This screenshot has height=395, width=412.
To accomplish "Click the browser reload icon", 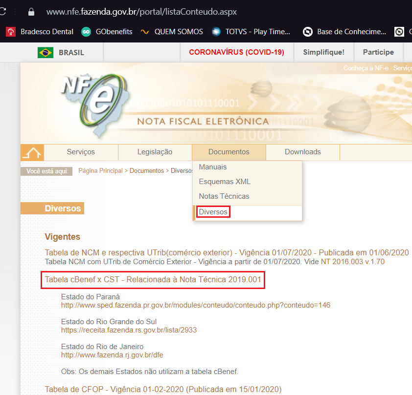I will [x=2, y=12].
